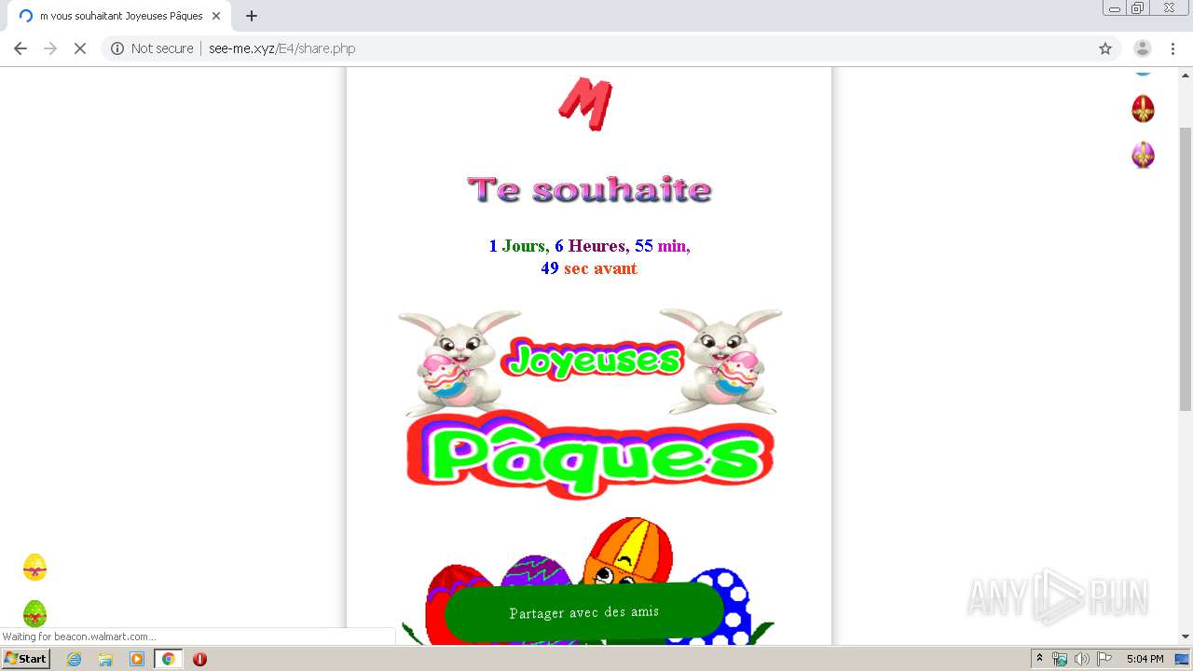Stop loading the page
This screenshot has width=1193, height=671.
[x=80, y=48]
